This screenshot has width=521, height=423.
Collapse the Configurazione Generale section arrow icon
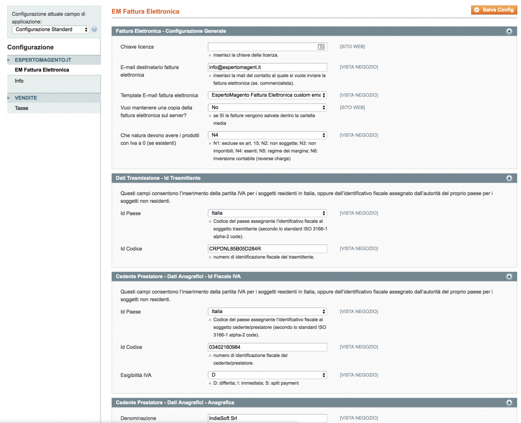tap(509, 31)
